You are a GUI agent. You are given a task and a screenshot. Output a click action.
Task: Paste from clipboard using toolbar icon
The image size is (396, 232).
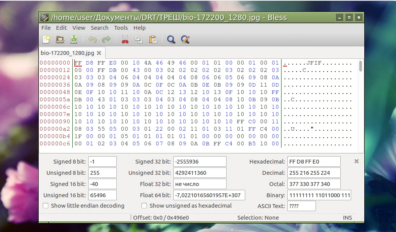coord(153,39)
